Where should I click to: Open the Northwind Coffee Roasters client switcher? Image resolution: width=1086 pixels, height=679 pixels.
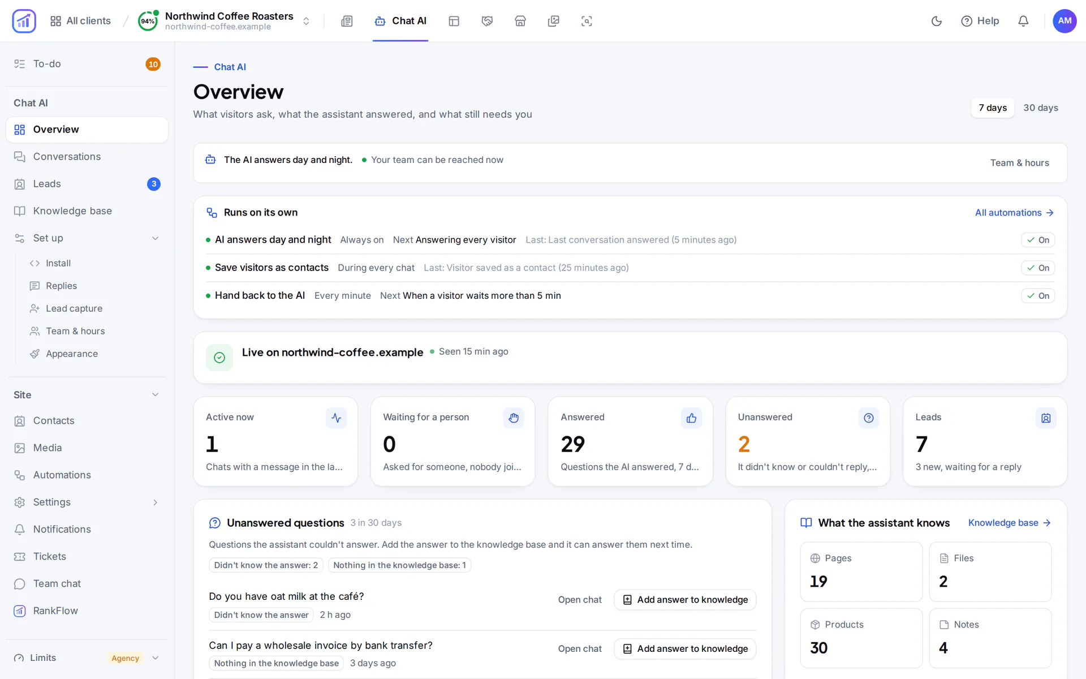click(224, 21)
